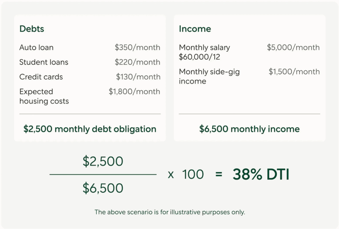
Task: Select the Student loans label
Action: pos(44,62)
